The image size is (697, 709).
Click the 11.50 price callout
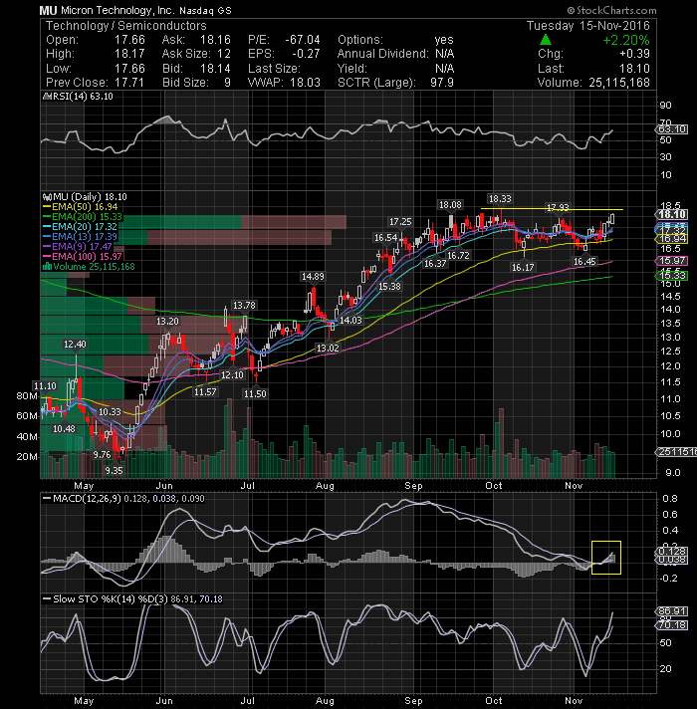255,394
